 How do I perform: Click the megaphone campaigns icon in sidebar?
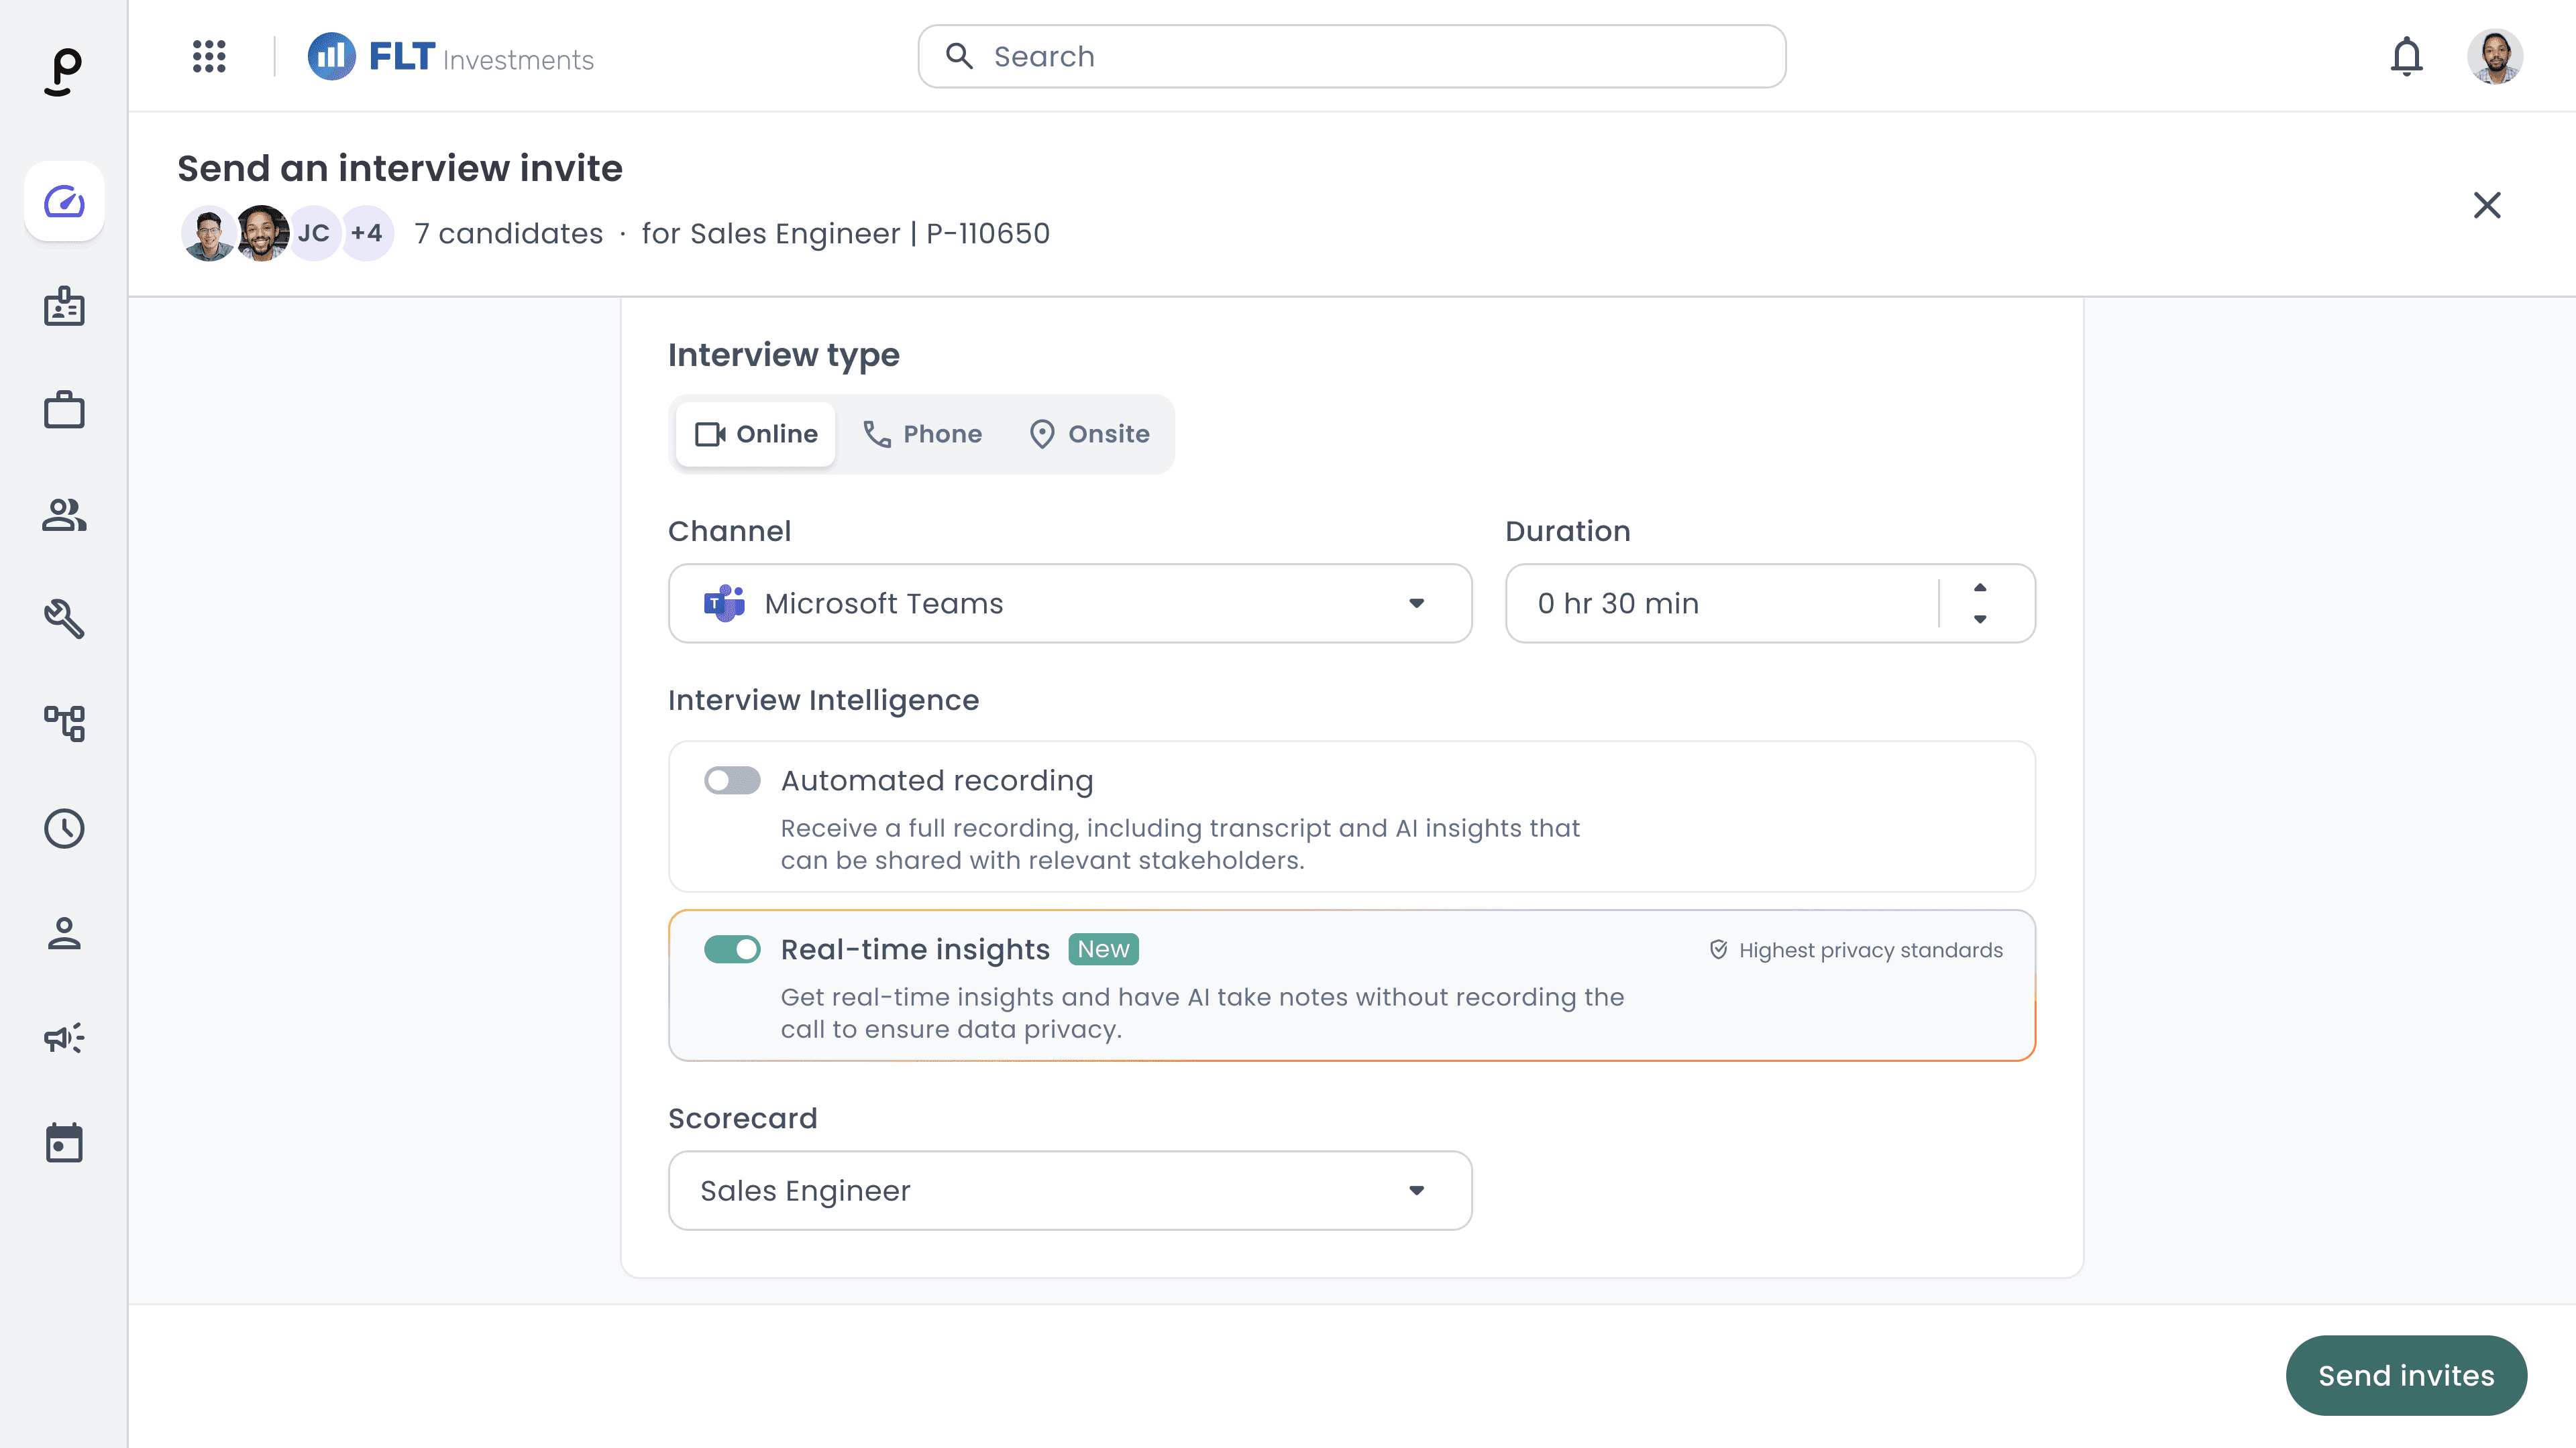coord(64,1037)
